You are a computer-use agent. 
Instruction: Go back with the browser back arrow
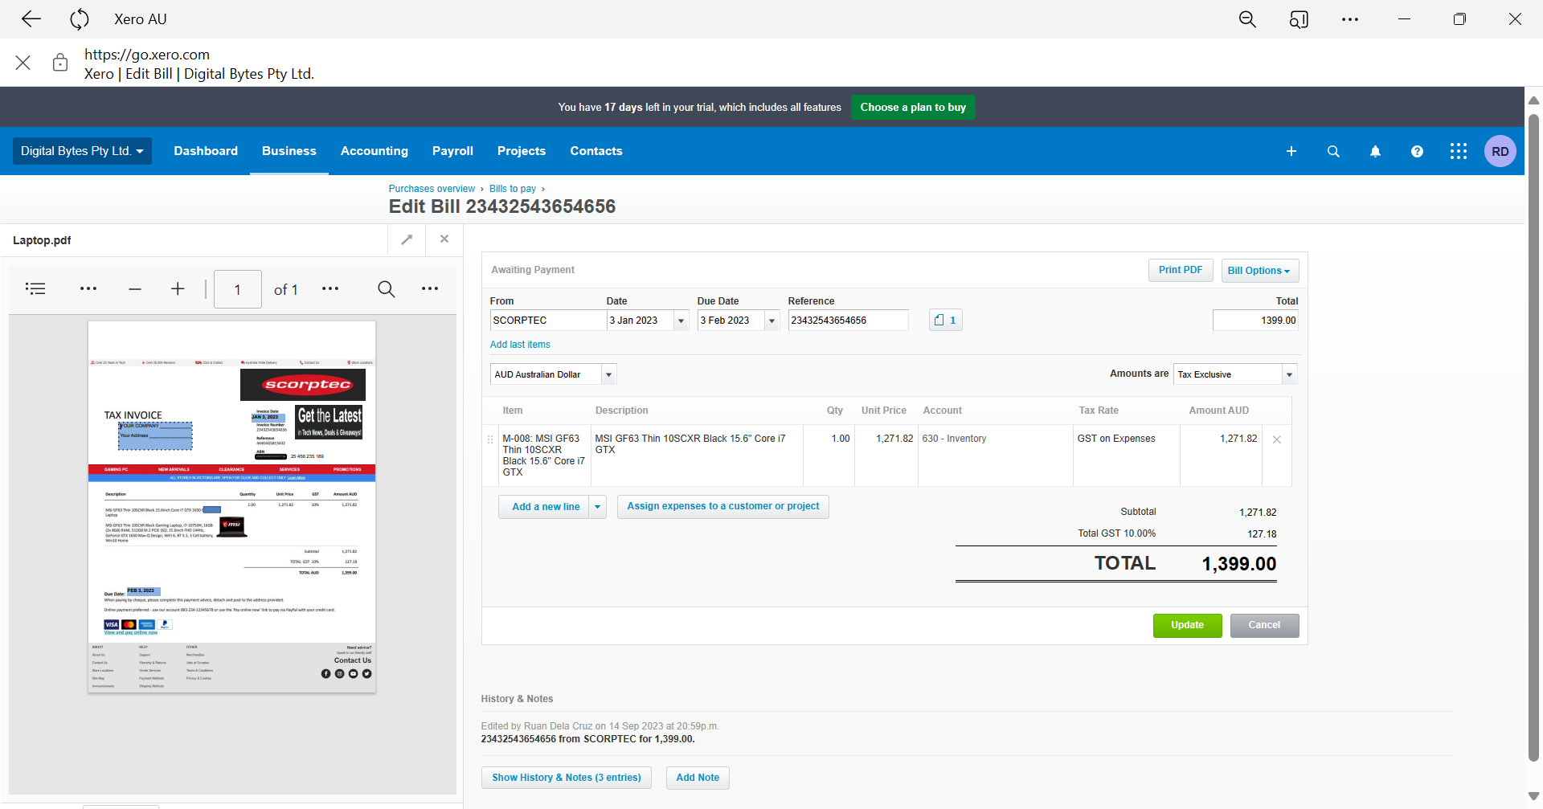[x=31, y=19]
